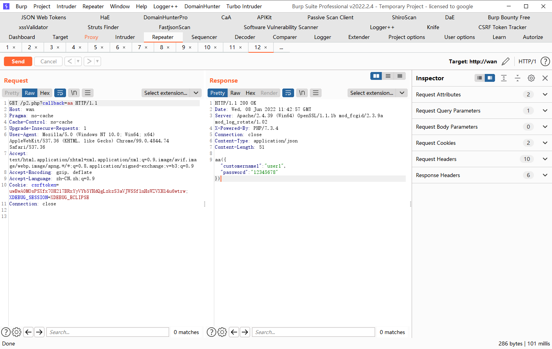Collapse all Inspector sections icon
This screenshot has height=349, width=552.
[517, 78]
